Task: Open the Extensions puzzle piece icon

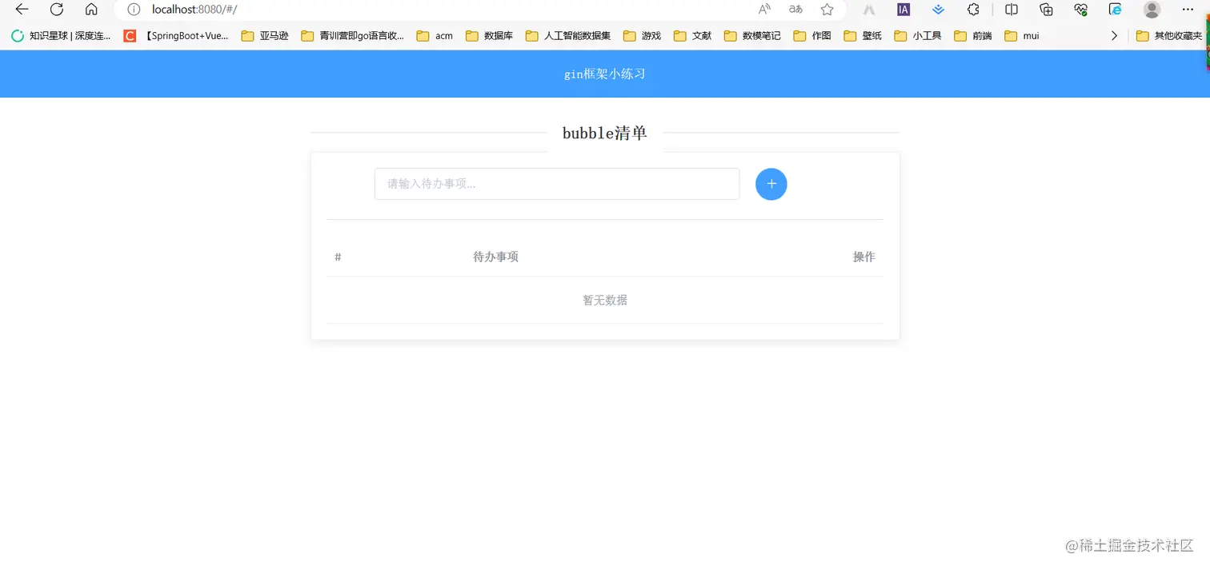Action: (x=973, y=10)
